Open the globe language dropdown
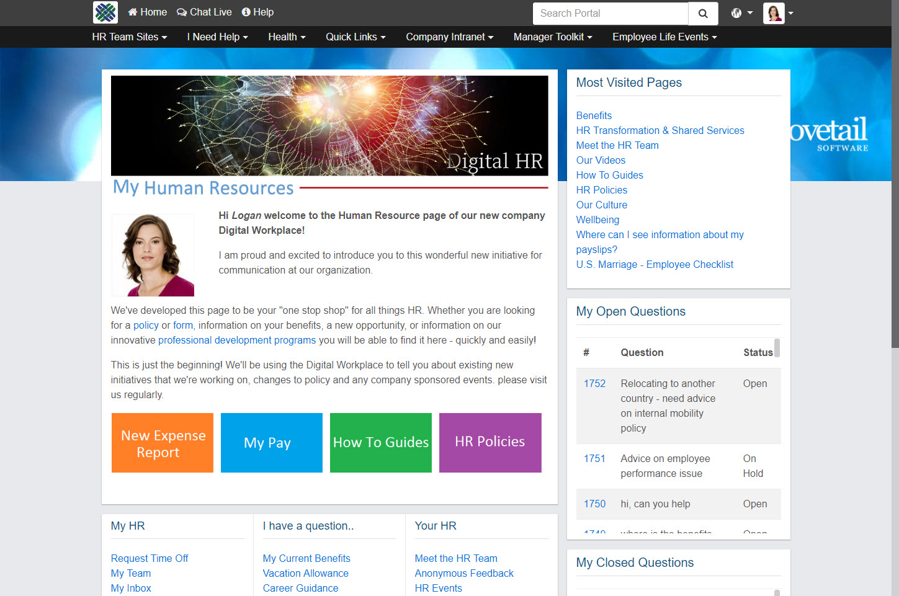The width and height of the screenshot is (899, 596). click(742, 13)
